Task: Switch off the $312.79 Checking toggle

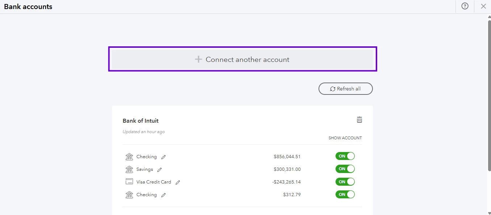Action: tap(345, 194)
